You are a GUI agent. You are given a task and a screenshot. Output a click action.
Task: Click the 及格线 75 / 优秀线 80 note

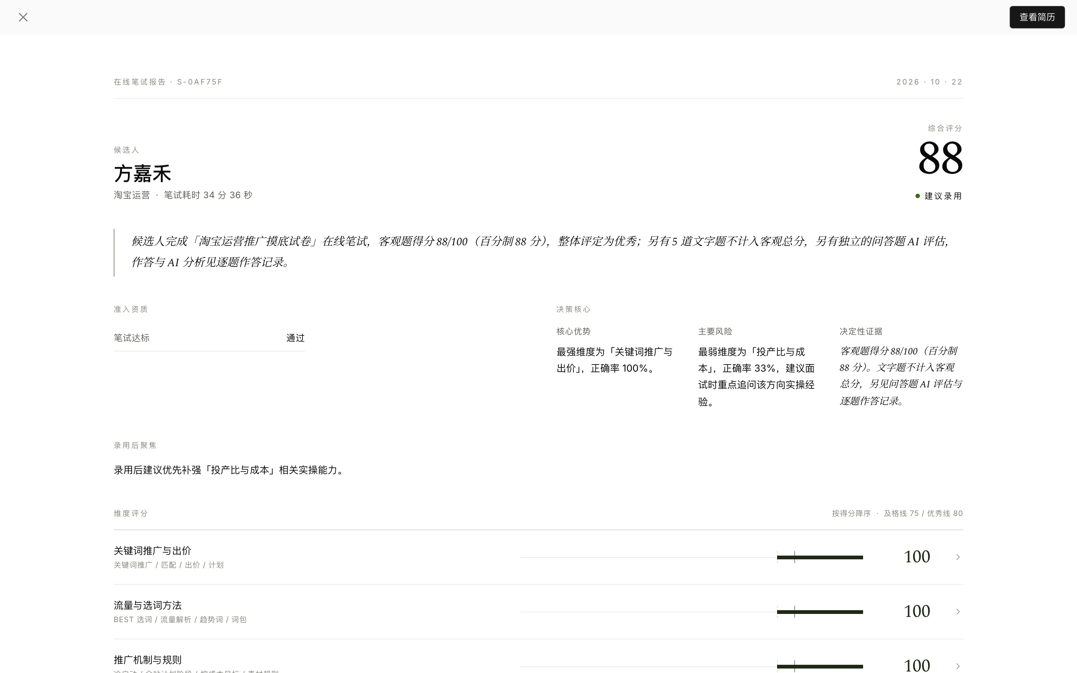[923, 514]
